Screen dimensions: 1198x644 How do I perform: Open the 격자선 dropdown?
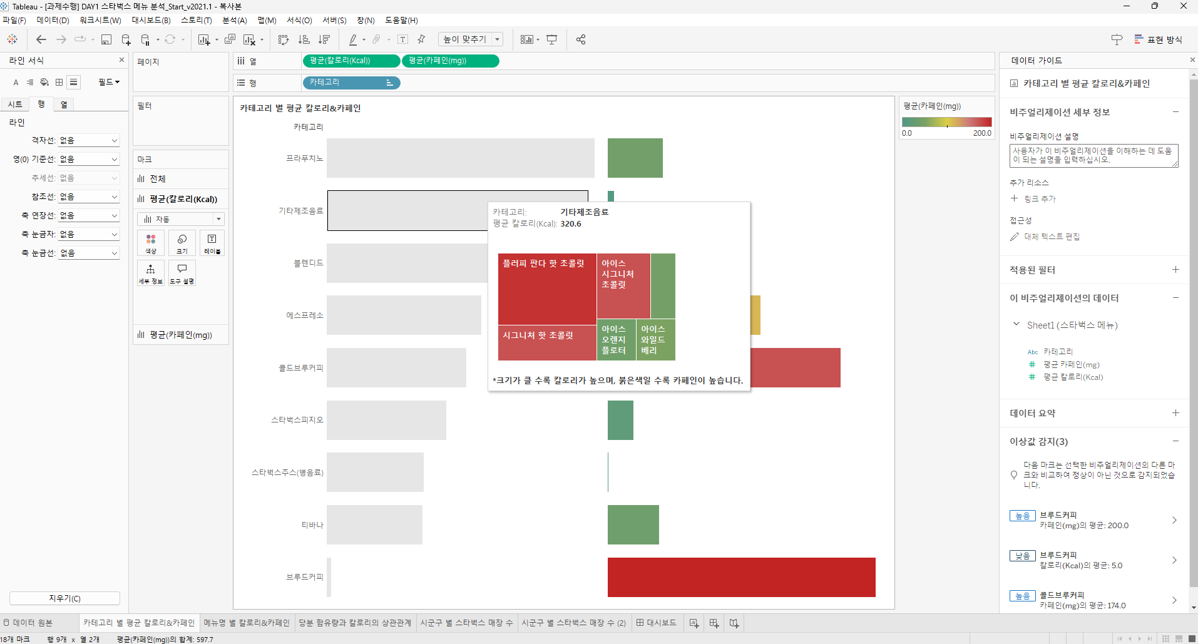(x=88, y=140)
